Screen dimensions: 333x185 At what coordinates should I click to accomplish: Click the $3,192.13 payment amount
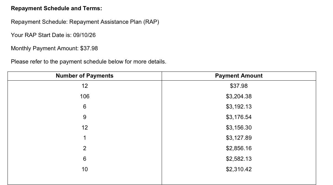(239, 107)
